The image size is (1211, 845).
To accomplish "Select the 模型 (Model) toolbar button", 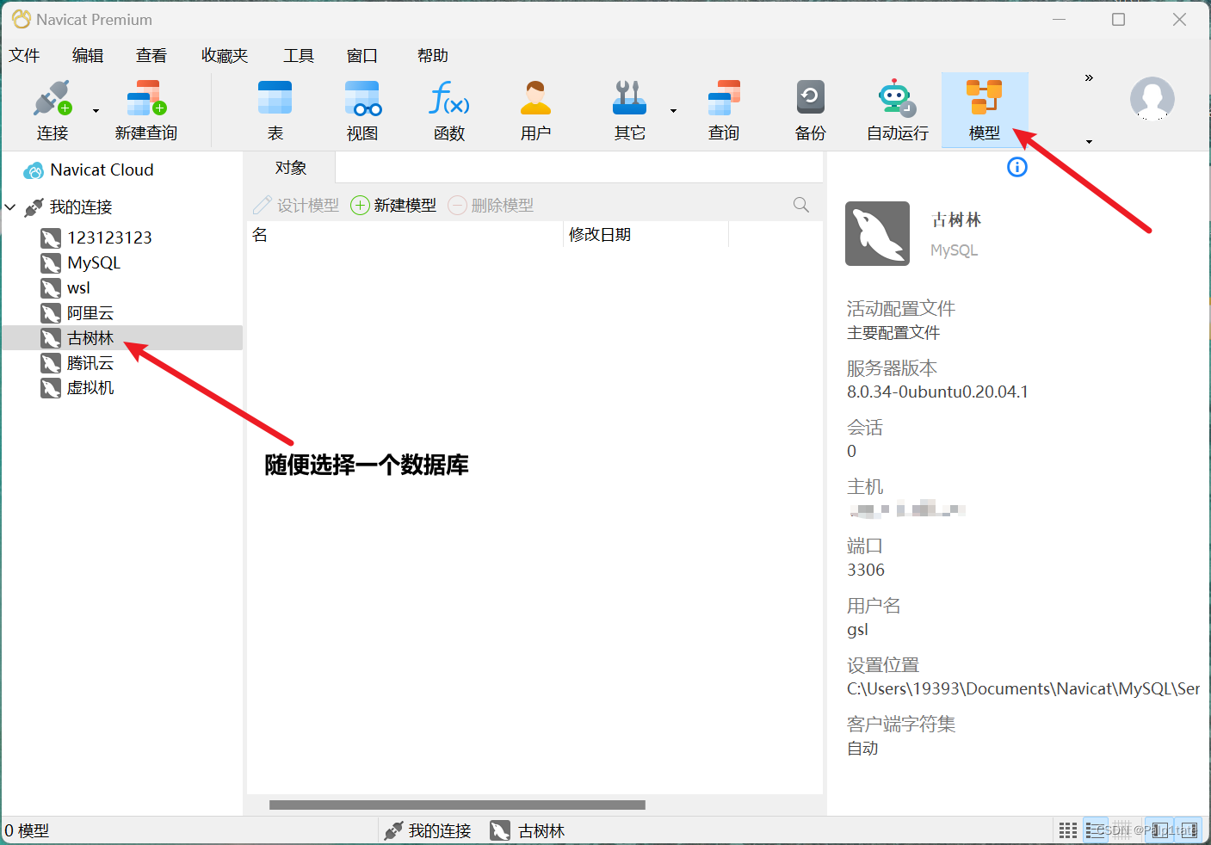I will tap(985, 110).
